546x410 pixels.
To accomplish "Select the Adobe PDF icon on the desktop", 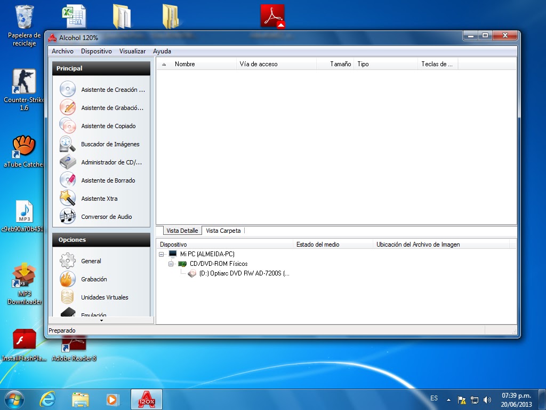I will [x=272, y=16].
